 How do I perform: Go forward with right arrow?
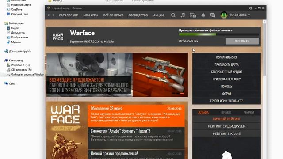pyautogui.click(x=53, y=15)
